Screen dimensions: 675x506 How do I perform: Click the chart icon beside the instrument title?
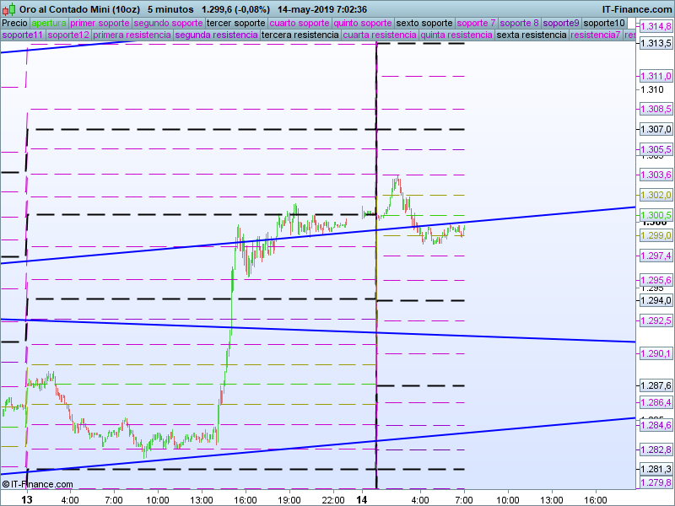(x=8, y=9)
